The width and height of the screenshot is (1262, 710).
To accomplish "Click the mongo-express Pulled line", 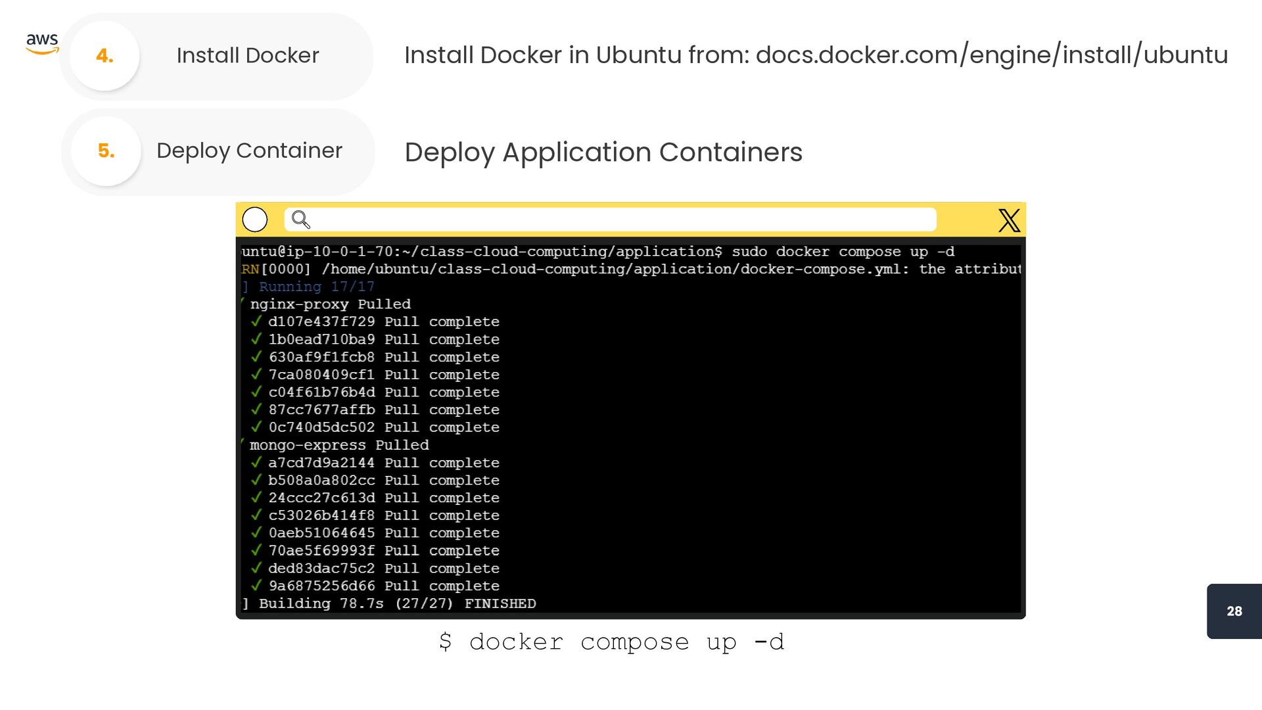I will (339, 445).
